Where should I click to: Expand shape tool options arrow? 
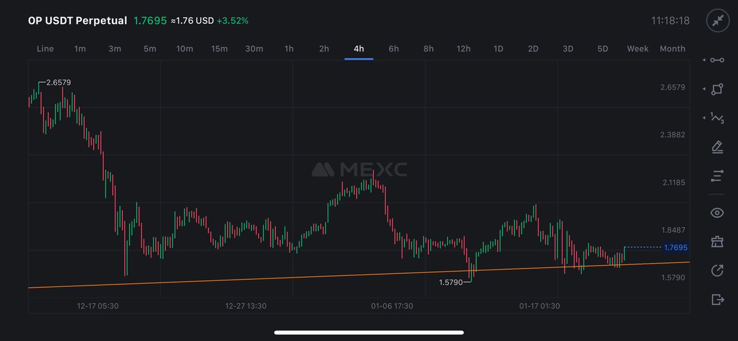click(x=704, y=89)
